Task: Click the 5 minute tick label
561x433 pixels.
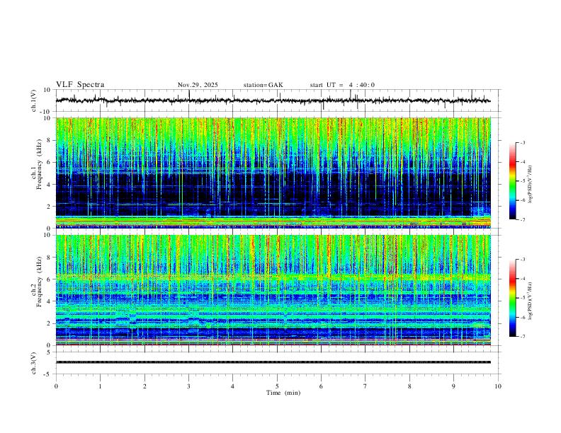Action: 277,386
